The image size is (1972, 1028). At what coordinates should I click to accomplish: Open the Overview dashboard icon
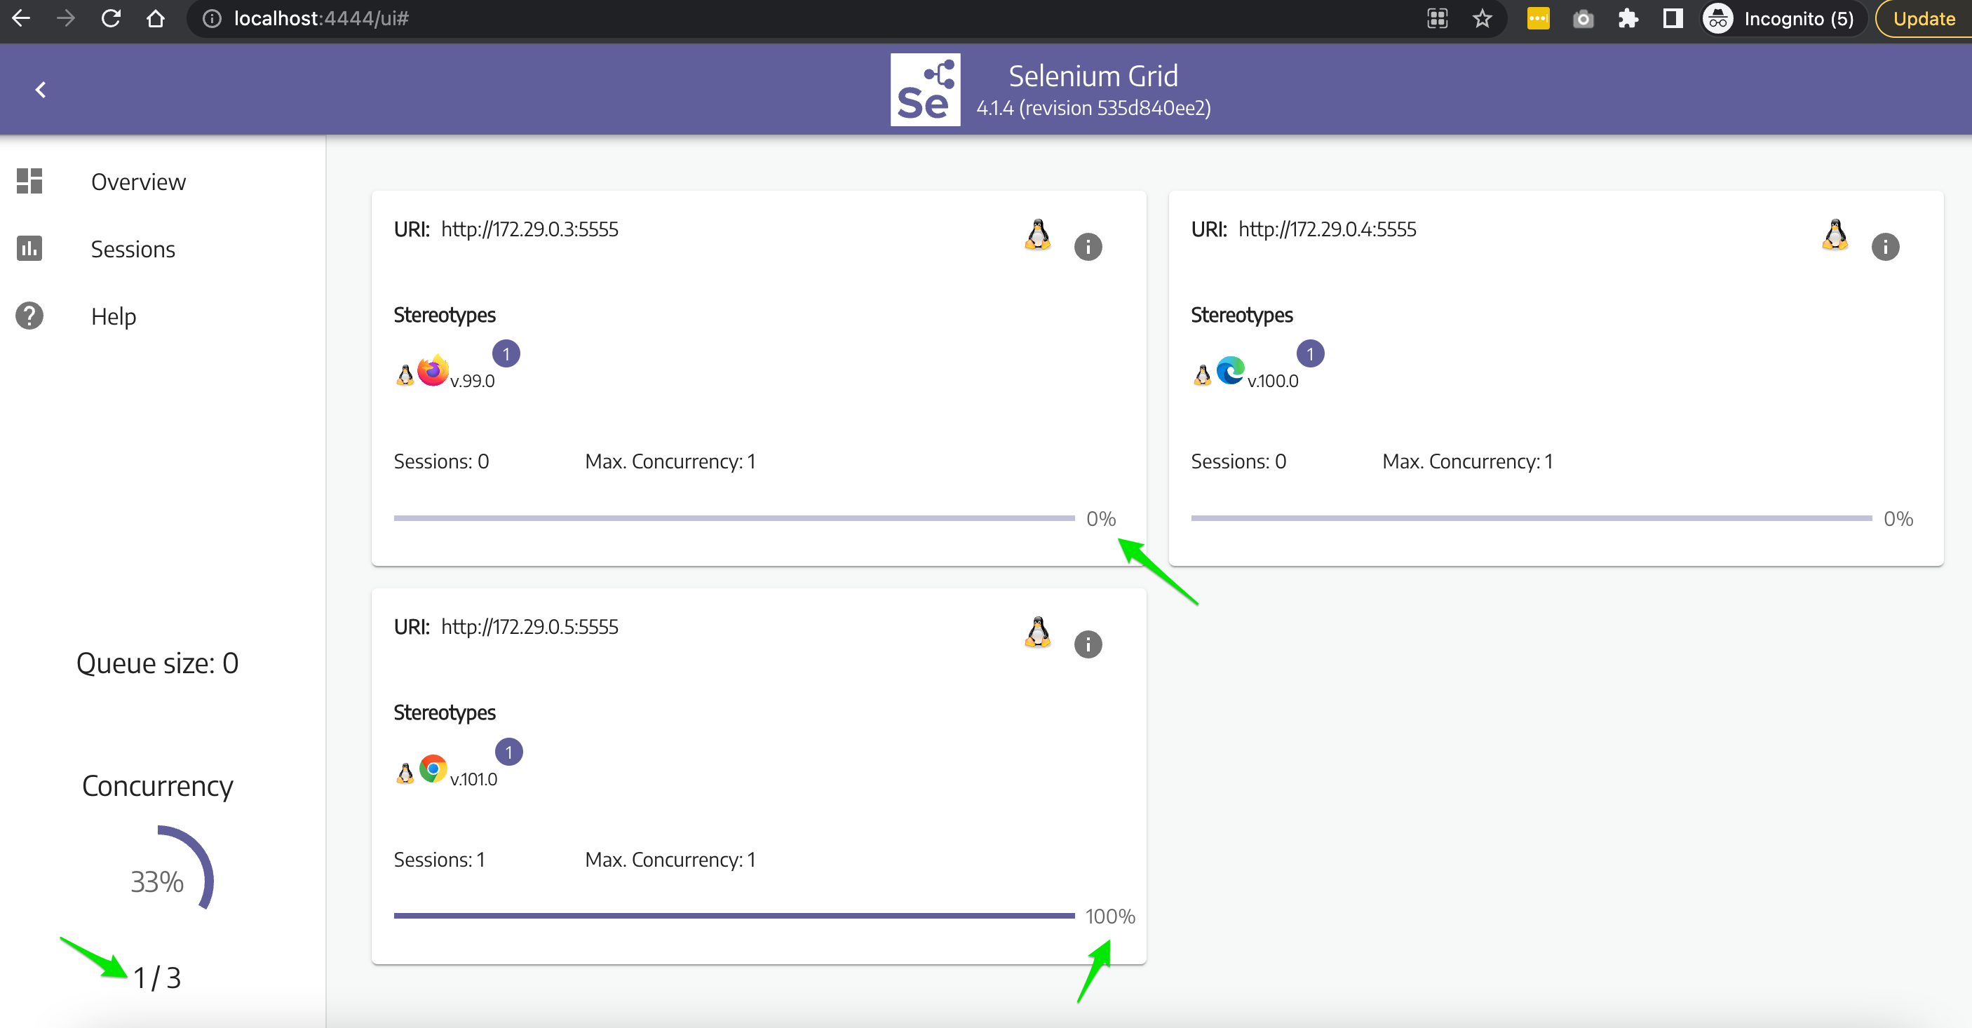[29, 182]
